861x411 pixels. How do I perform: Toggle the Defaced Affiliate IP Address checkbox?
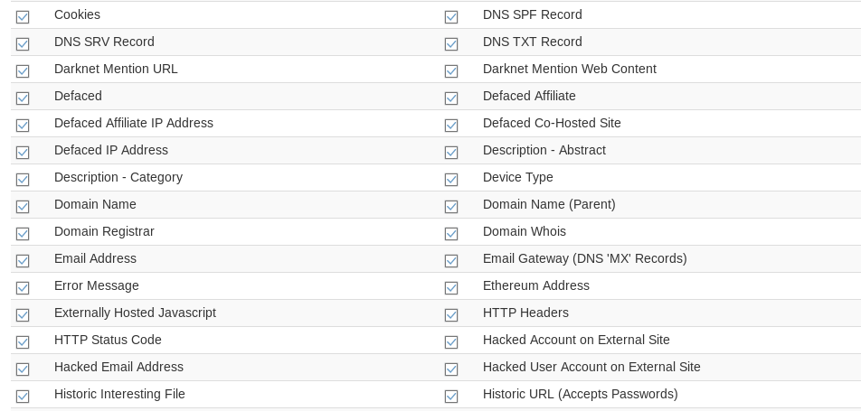[23, 125]
